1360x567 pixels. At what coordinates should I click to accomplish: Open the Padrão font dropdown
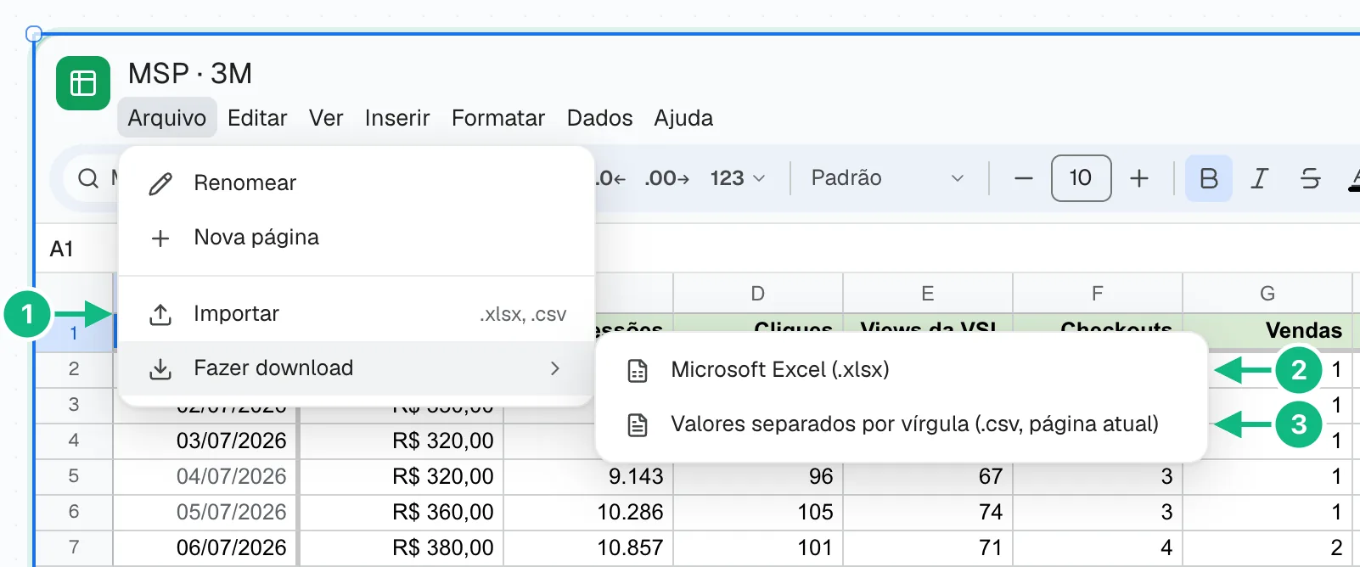(887, 178)
